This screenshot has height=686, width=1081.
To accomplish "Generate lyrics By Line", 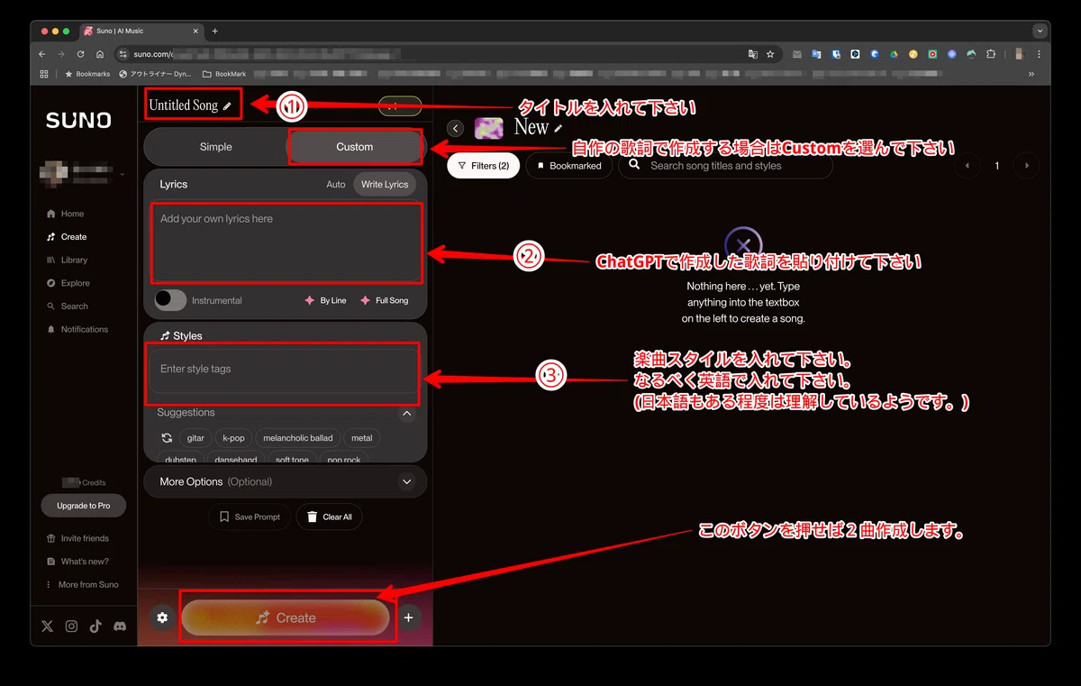I will click(x=325, y=300).
